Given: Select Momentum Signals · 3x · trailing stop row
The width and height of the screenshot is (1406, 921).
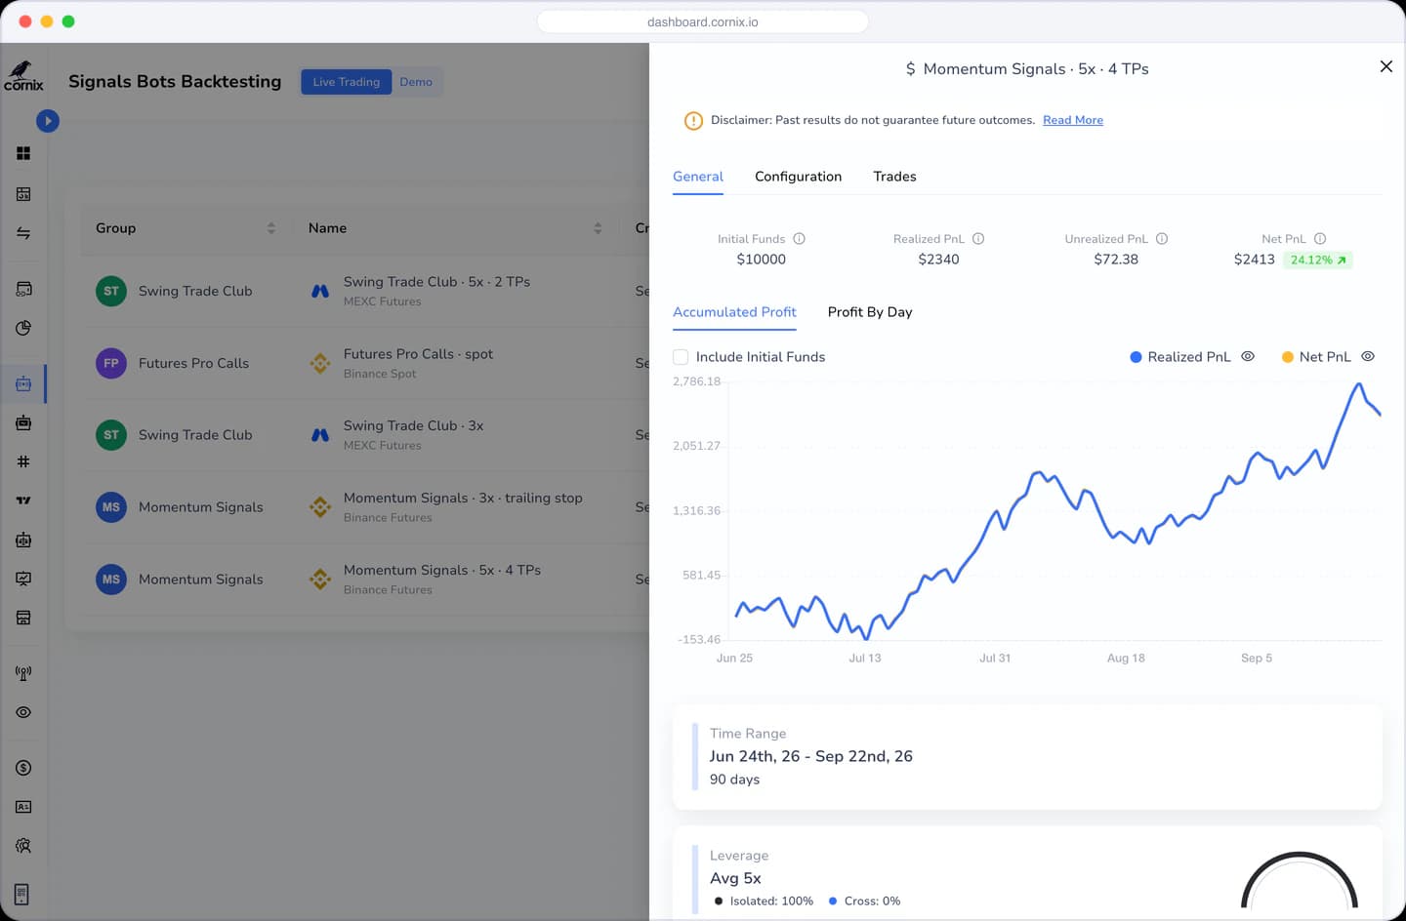Looking at the screenshot, I should [365, 507].
